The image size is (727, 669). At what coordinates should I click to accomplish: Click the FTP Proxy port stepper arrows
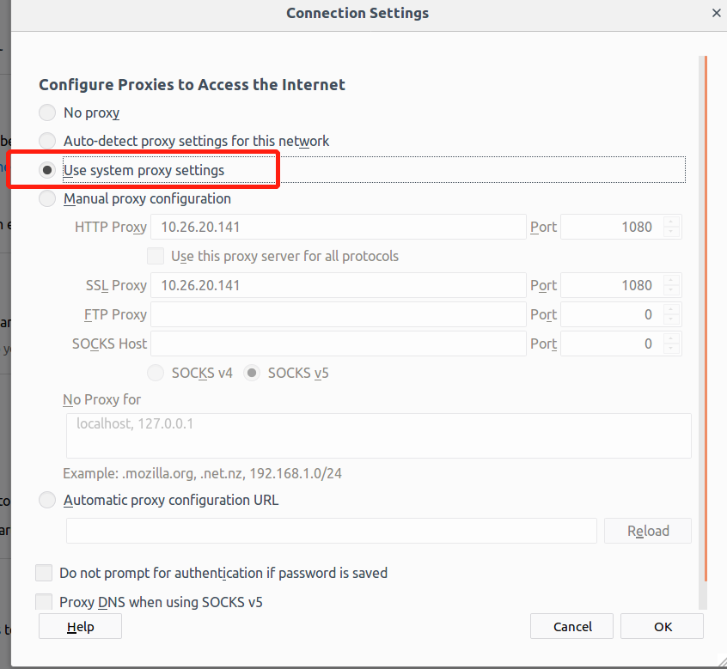[672, 314]
